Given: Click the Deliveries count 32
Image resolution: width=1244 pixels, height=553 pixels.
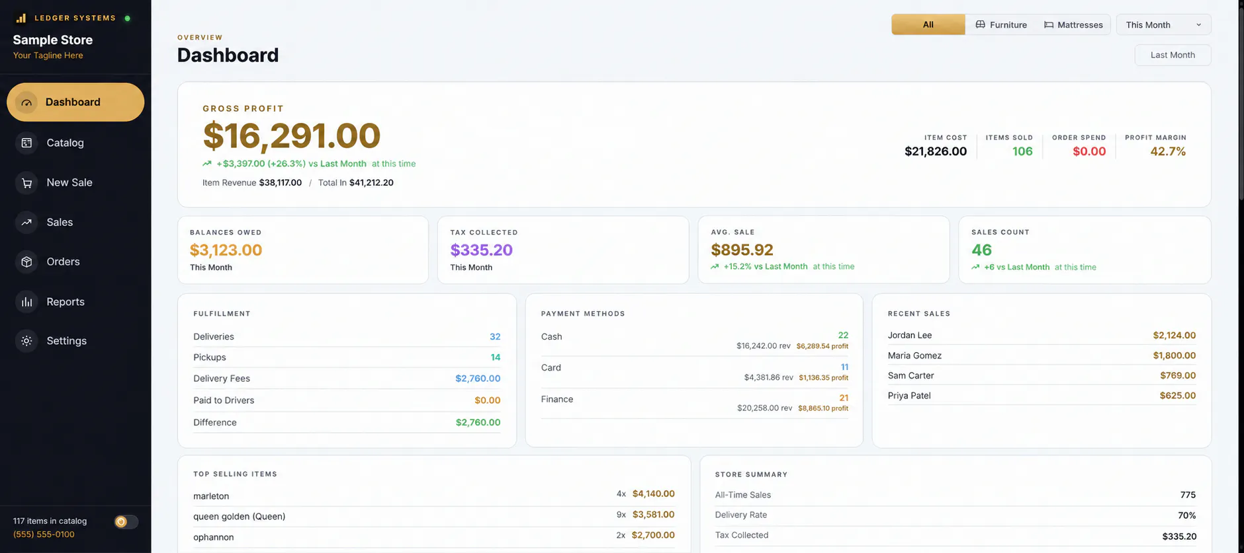Looking at the screenshot, I should pyautogui.click(x=495, y=337).
